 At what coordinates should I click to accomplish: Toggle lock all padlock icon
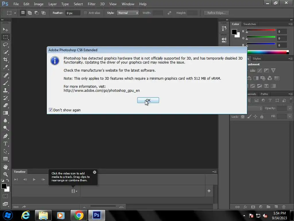262,117
